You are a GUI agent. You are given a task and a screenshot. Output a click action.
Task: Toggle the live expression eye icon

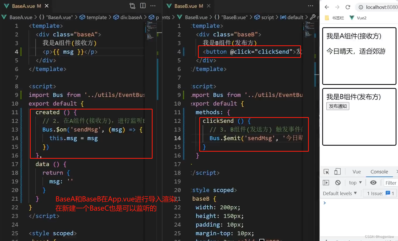(373, 183)
